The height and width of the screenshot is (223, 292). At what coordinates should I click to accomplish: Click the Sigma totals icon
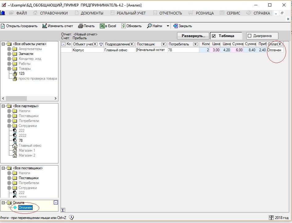pos(63,210)
